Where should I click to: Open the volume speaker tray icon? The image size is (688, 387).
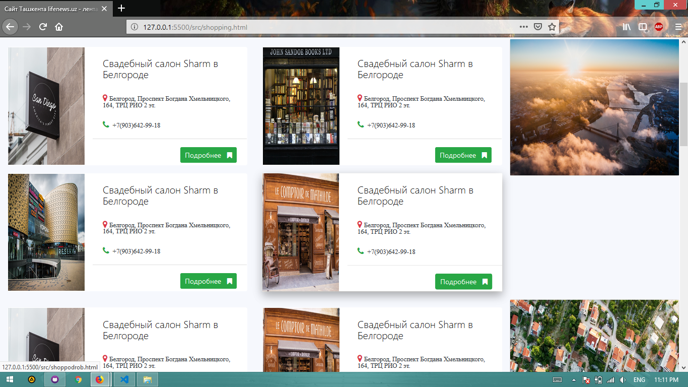point(623,379)
